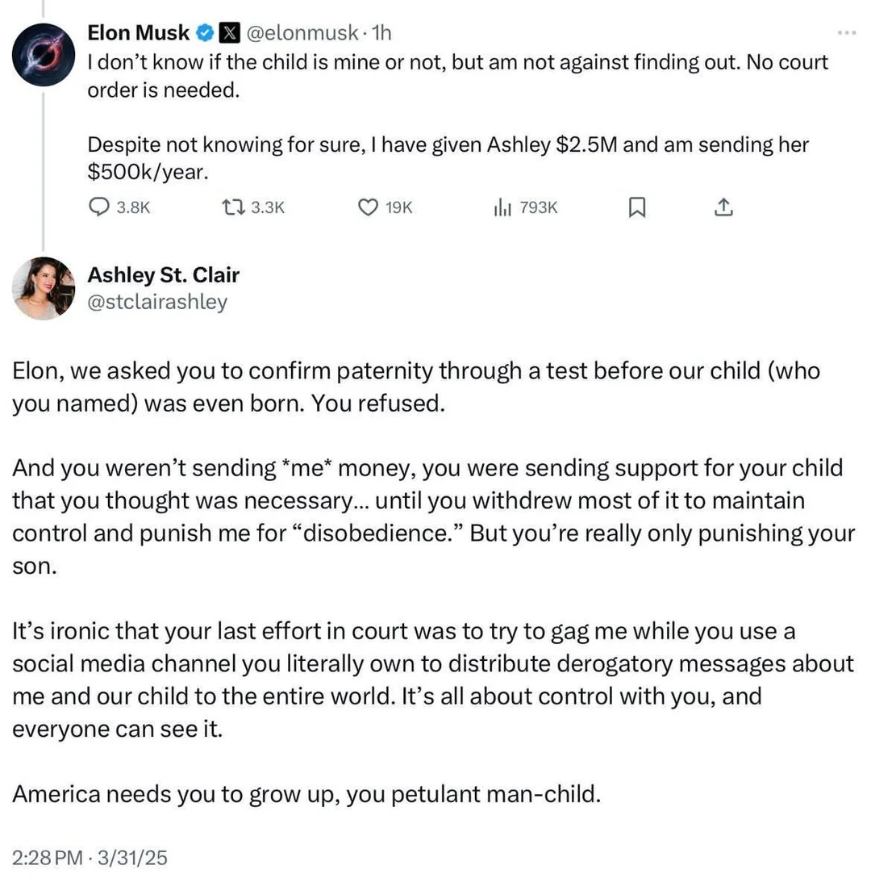Image resolution: width=871 pixels, height=882 pixels.
Task: Click the Ashley St. Clair display name
Action: [163, 275]
